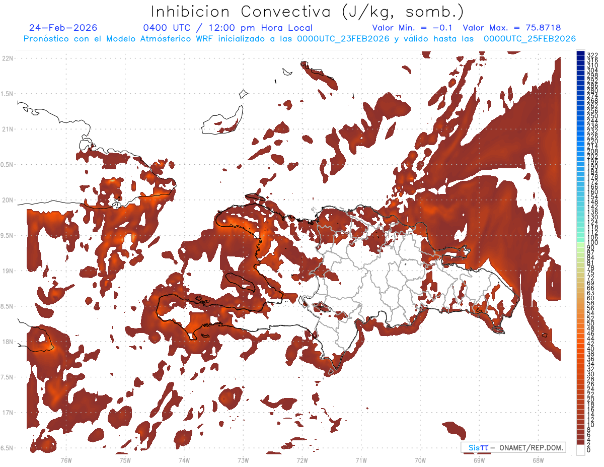Click the title 'Inhibicion Convectiva (J/kg, somb.)'
Screen dimensions: 604x467
click(307, 12)
